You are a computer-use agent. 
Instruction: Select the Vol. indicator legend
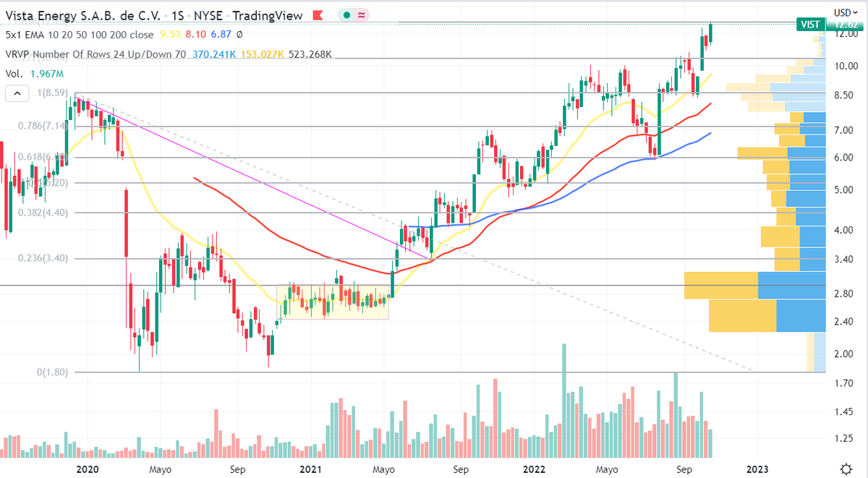(x=14, y=74)
